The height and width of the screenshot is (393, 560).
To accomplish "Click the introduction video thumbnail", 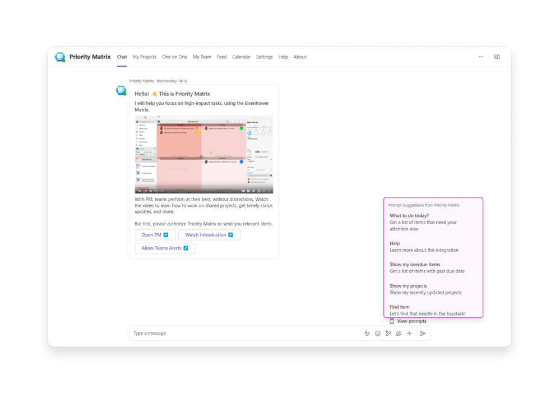I will [204, 154].
